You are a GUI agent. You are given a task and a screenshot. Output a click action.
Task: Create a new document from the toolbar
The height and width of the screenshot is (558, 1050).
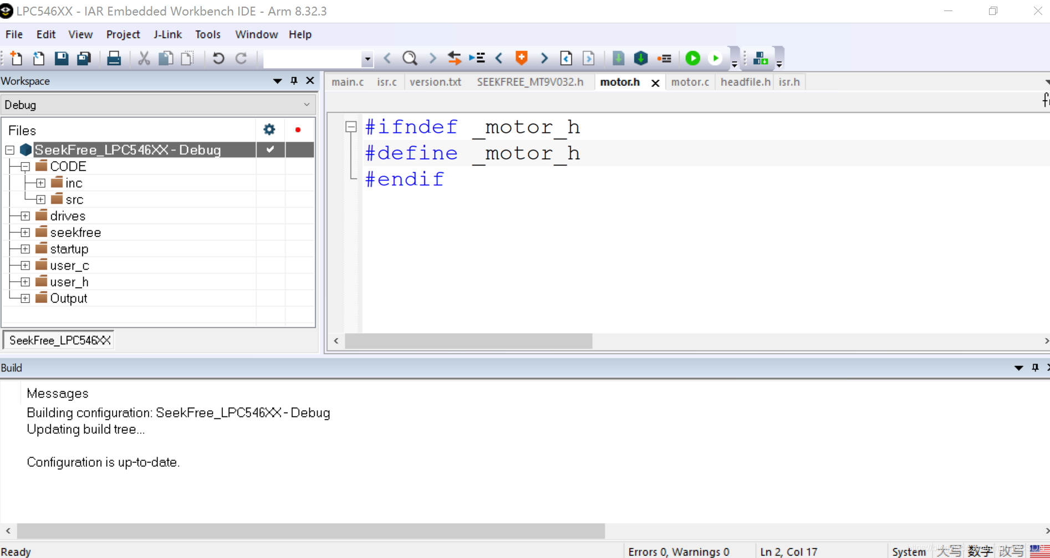(16, 58)
